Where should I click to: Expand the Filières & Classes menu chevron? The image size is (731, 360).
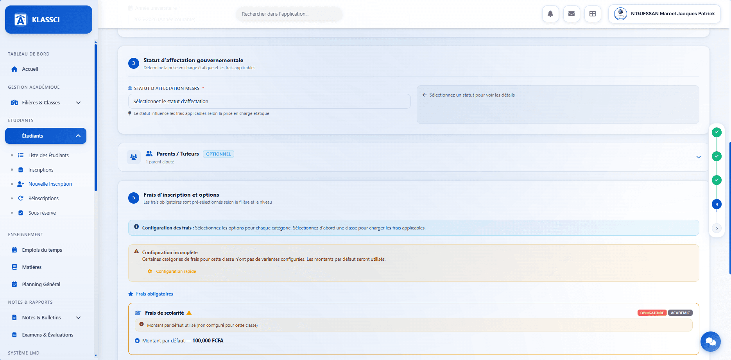click(x=78, y=103)
